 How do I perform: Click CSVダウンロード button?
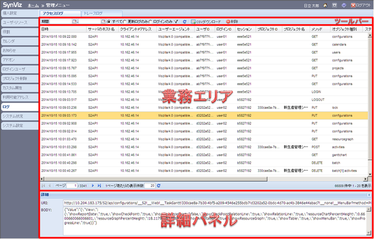point(206,22)
